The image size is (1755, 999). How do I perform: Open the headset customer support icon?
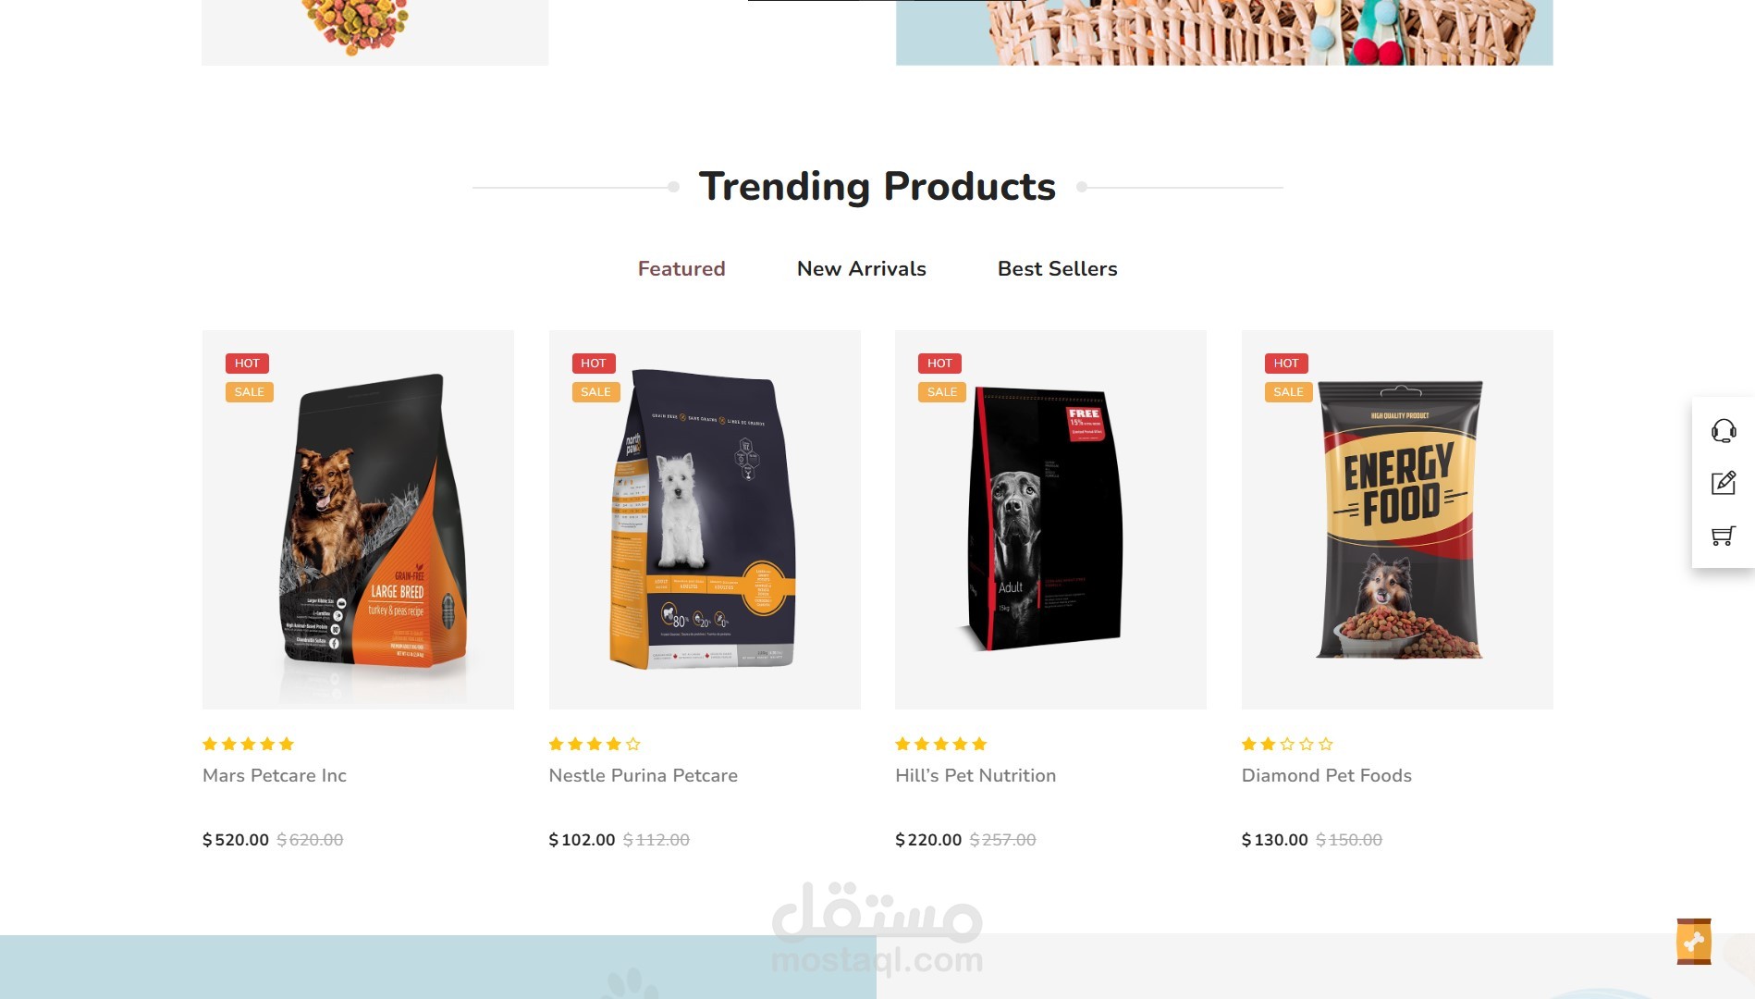1724,430
